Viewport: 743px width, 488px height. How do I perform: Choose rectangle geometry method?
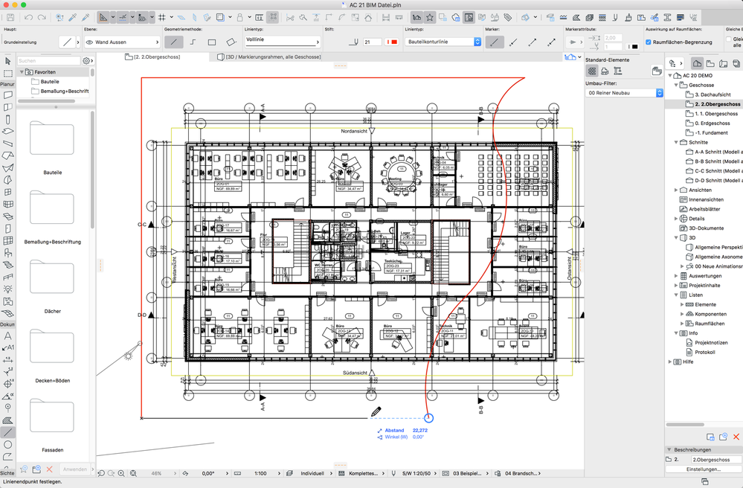(x=212, y=42)
